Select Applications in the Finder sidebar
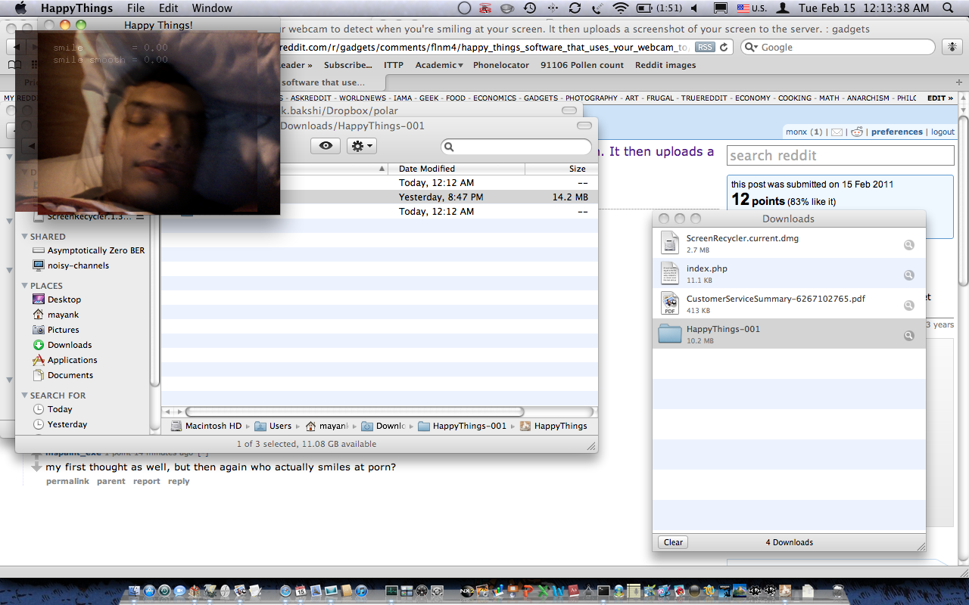This screenshot has width=969, height=605. tap(72, 360)
